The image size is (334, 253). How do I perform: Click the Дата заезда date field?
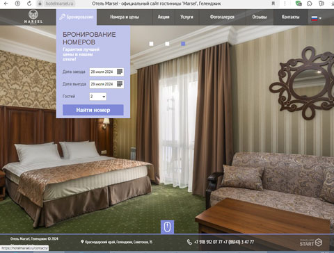pos(106,72)
